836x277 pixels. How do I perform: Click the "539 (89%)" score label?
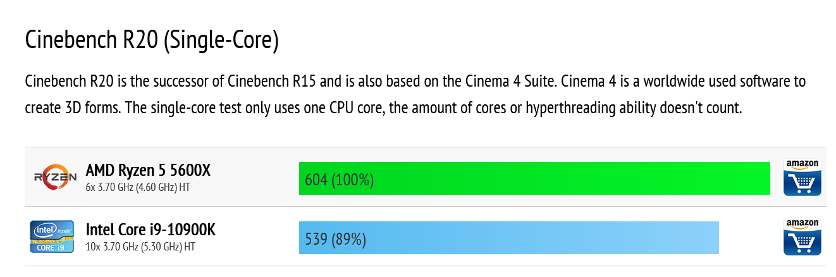click(x=335, y=240)
